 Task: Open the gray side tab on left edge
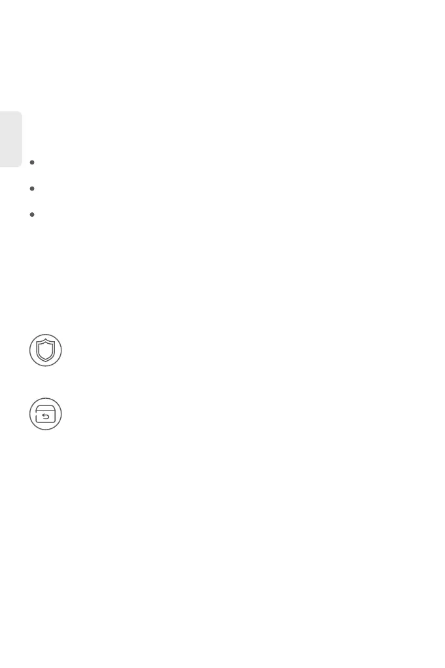11,139
